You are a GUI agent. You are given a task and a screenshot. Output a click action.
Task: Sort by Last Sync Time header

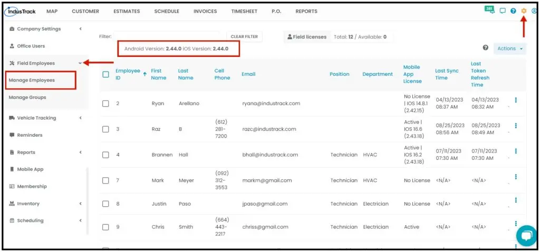[x=447, y=74]
